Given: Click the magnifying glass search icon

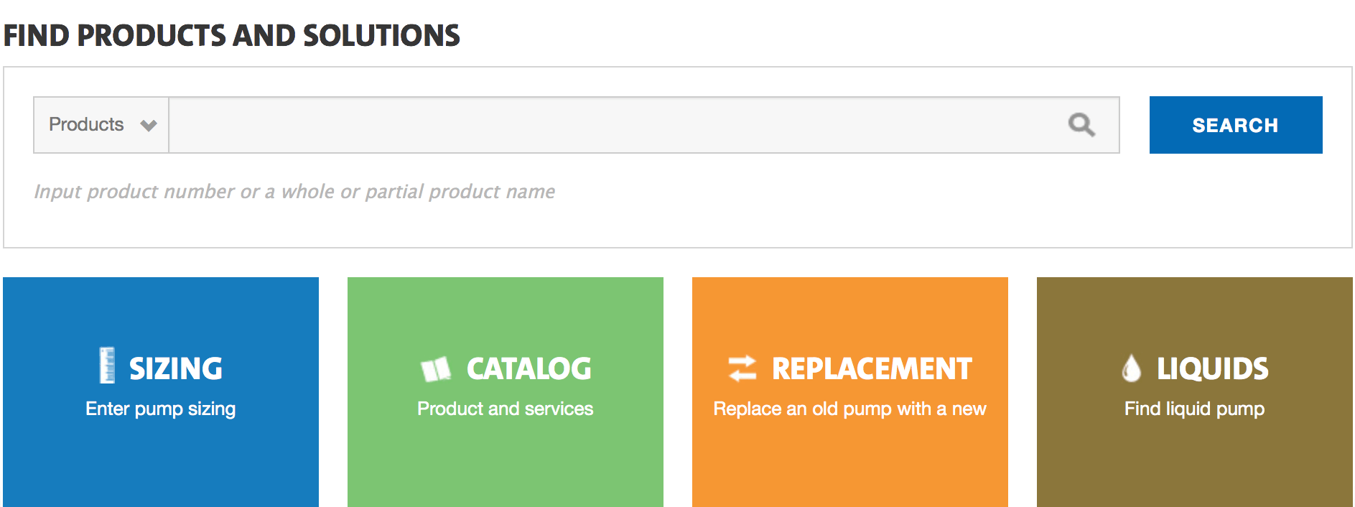Looking at the screenshot, I should 1081,125.
